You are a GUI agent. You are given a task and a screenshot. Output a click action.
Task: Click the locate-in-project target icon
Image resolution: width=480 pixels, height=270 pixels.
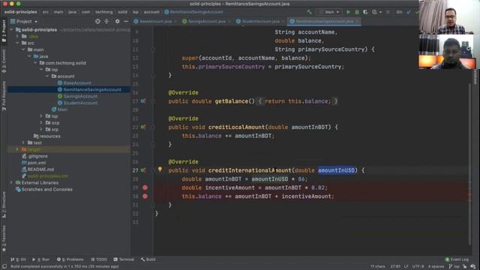(97, 22)
